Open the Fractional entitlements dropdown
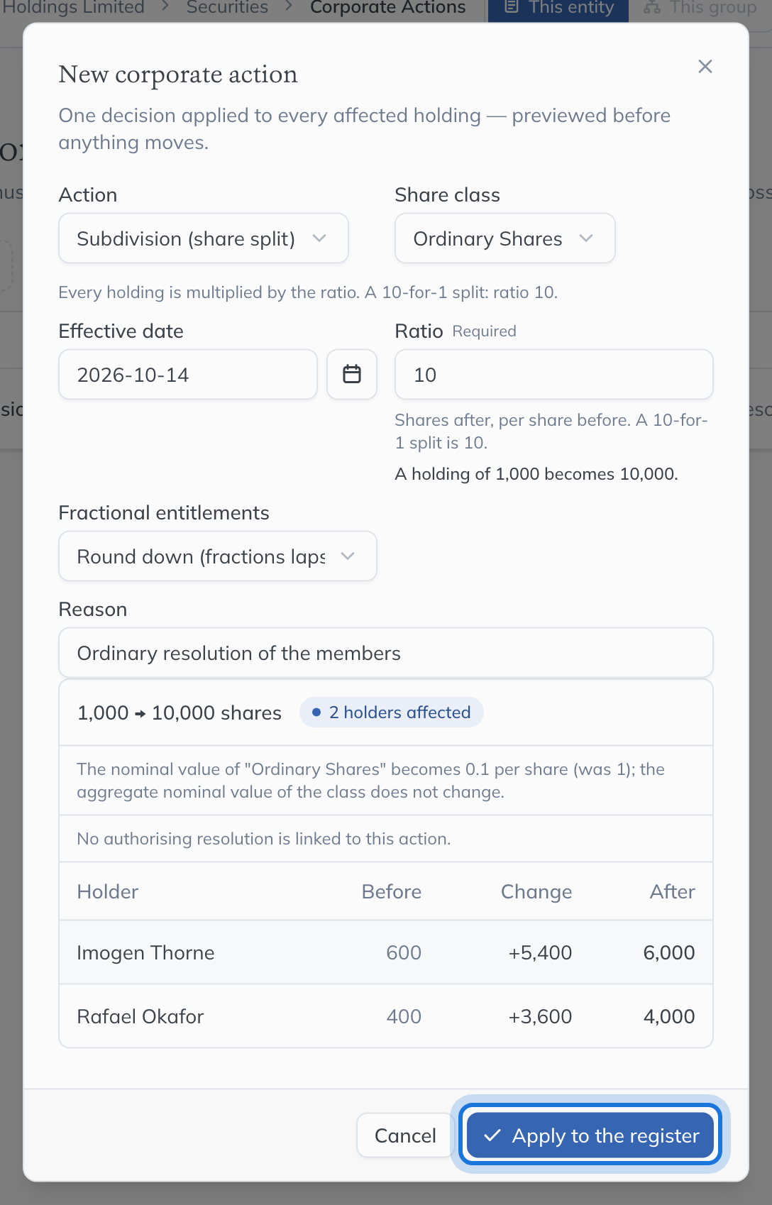Screen dimensions: 772x1205 pos(218,556)
